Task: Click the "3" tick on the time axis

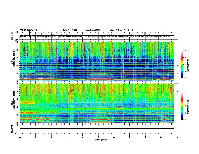Action: (67, 137)
